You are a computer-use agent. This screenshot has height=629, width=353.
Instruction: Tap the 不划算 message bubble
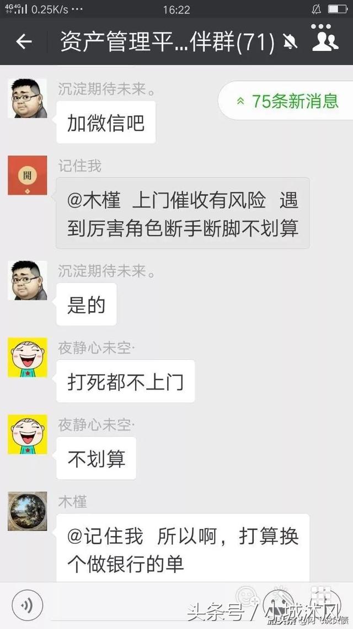pyautogui.click(x=97, y=458)
